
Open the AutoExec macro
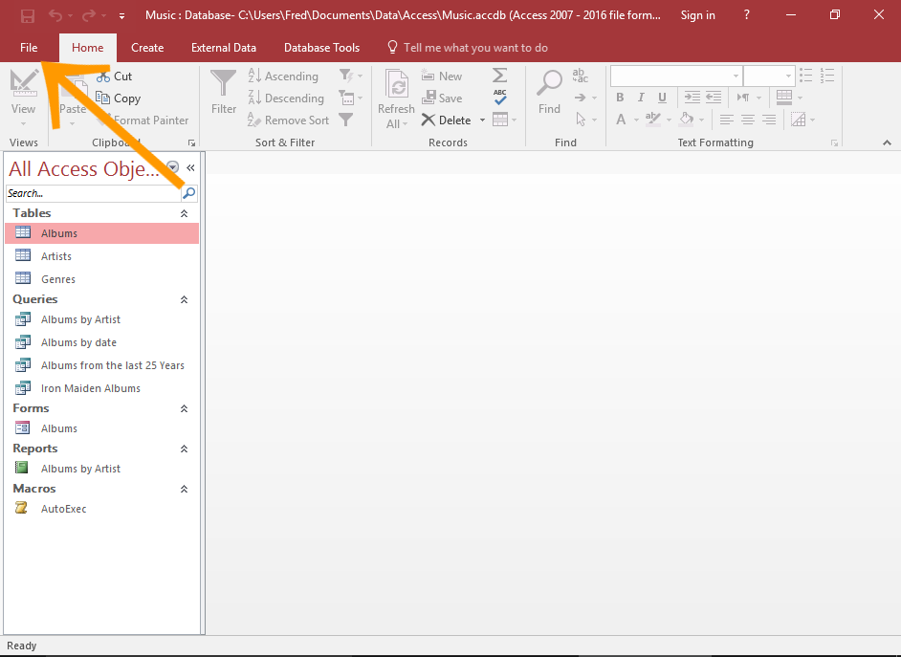[101, 509]
